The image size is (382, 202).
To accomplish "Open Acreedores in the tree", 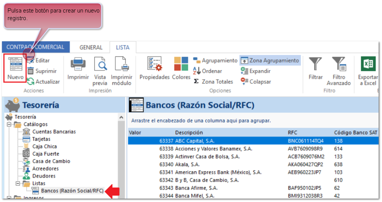I will point(45,169).
